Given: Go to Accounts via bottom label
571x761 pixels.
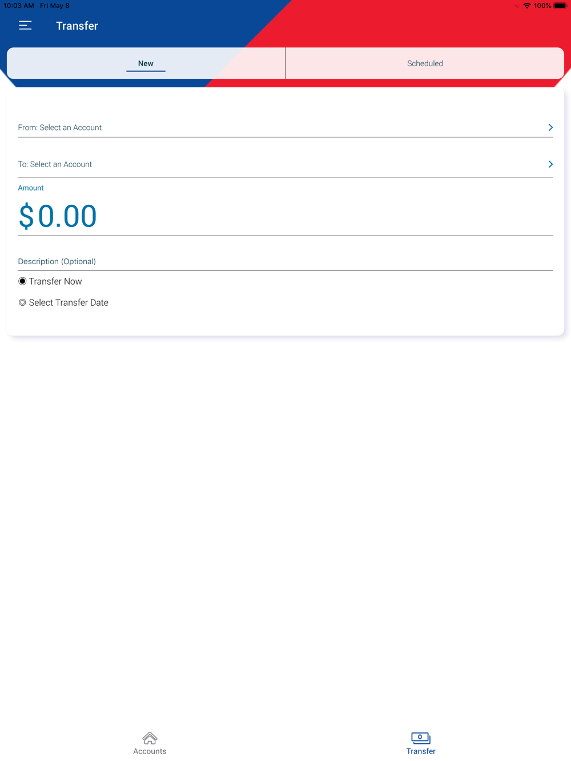Looking at the screenshot, I should [150, 751].
